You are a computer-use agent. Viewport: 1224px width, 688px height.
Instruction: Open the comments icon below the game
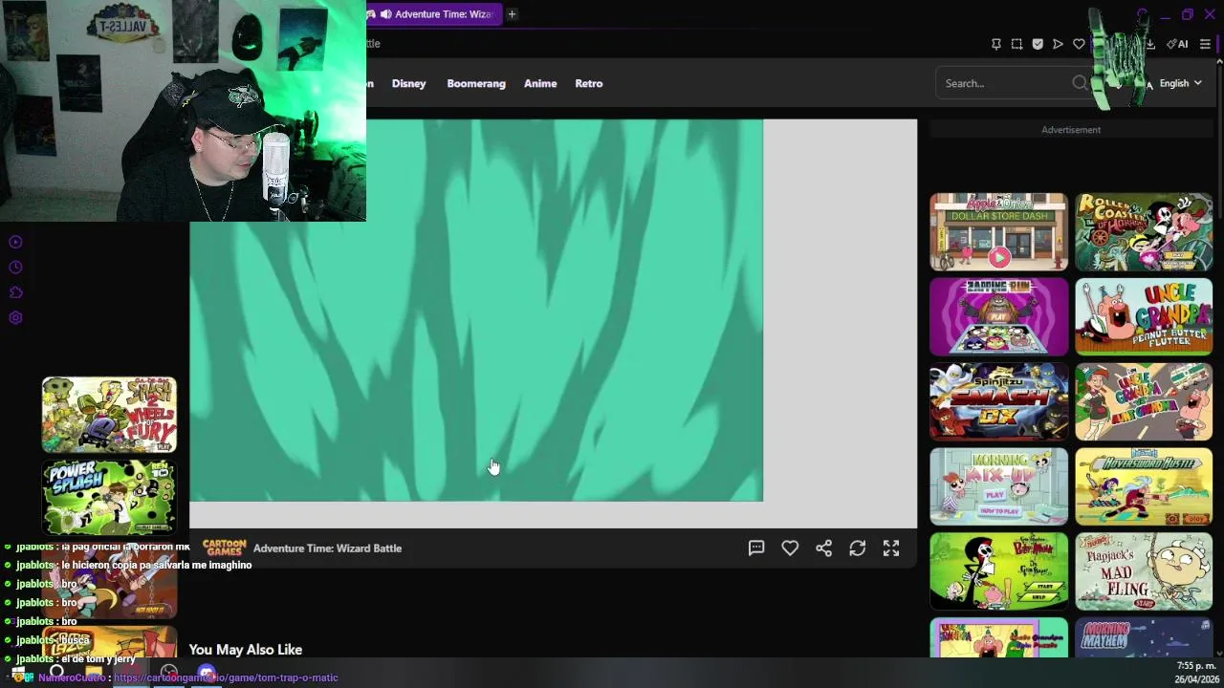pos(756,548)
